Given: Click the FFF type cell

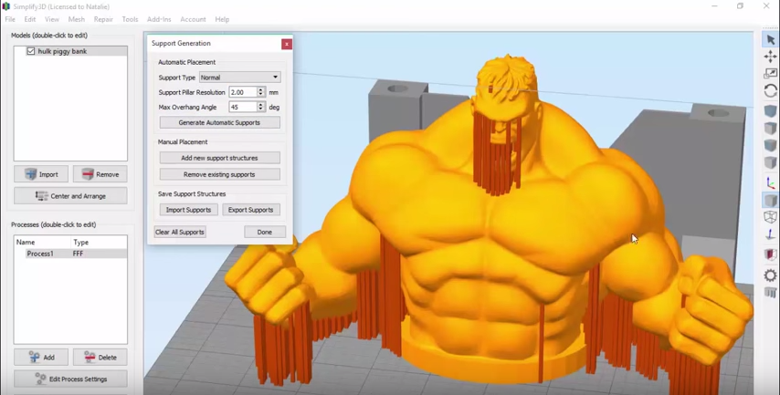Looking at the screenshot, I should [x=79, y=254].
